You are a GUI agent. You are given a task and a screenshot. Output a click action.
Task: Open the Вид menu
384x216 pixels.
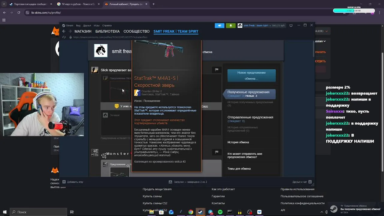tap(78, 25)
